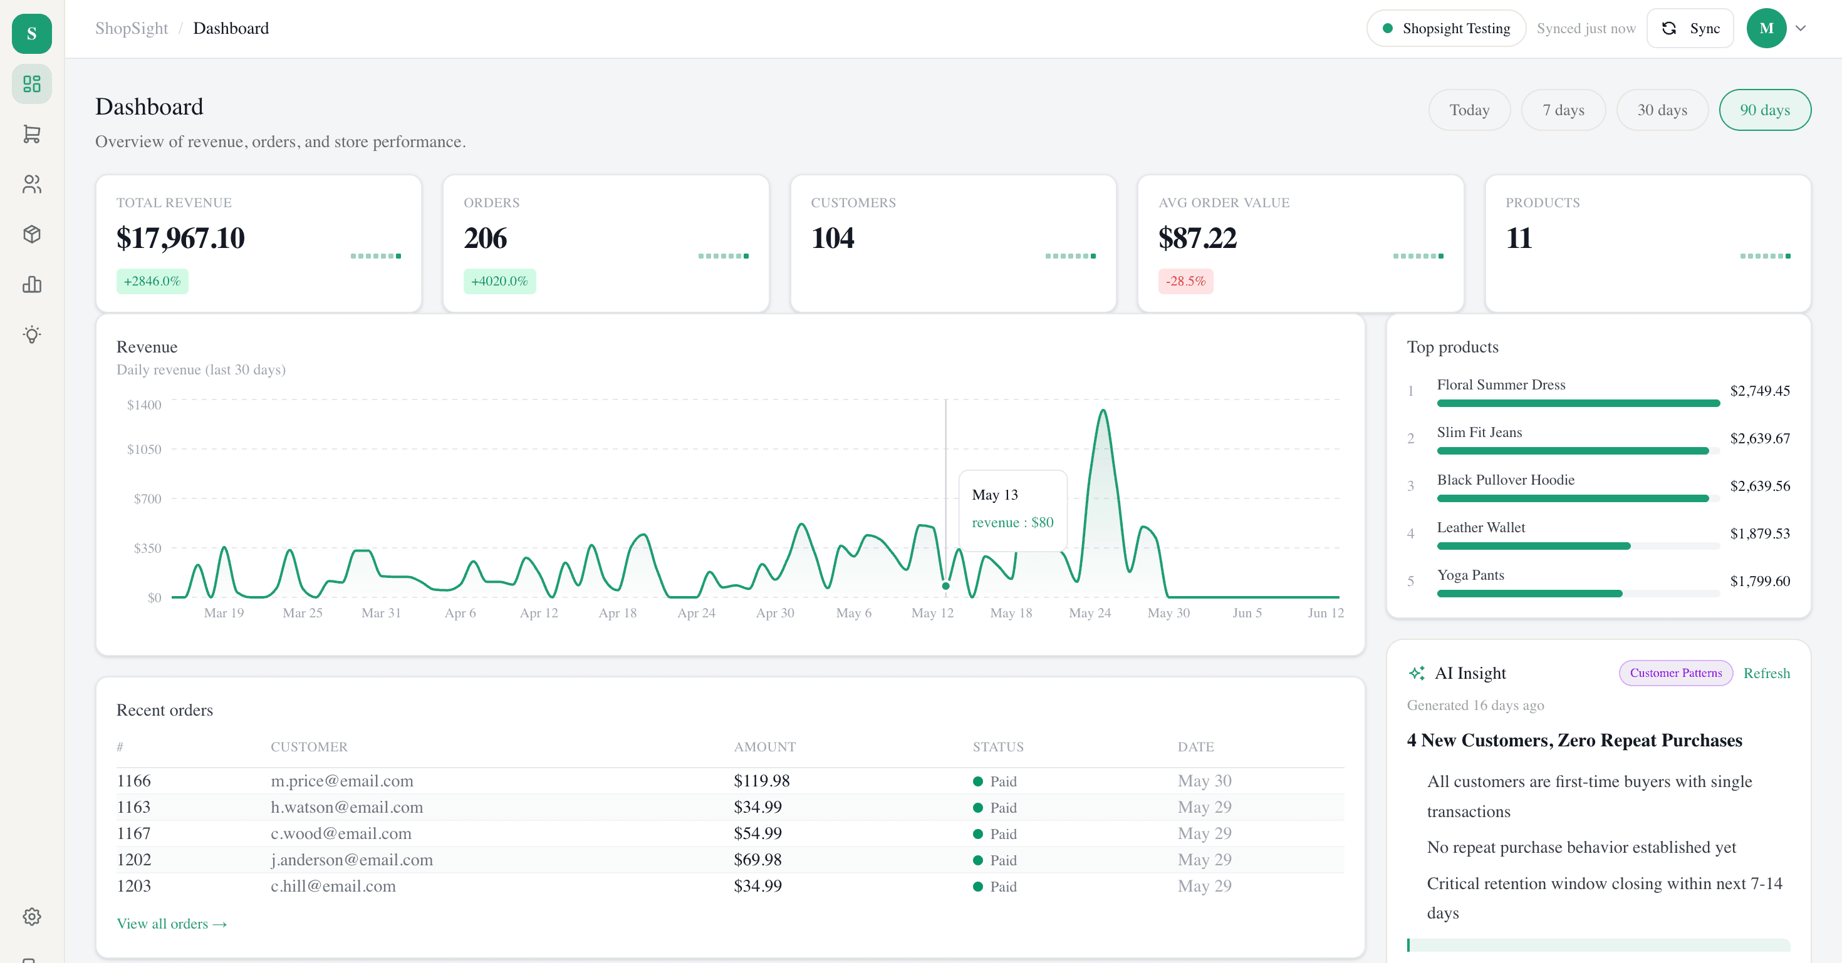Click the 4 New Customers insight heading
Viewport: 1842px width, 963px height.
pyautogui.click(x=1574, y=740)
